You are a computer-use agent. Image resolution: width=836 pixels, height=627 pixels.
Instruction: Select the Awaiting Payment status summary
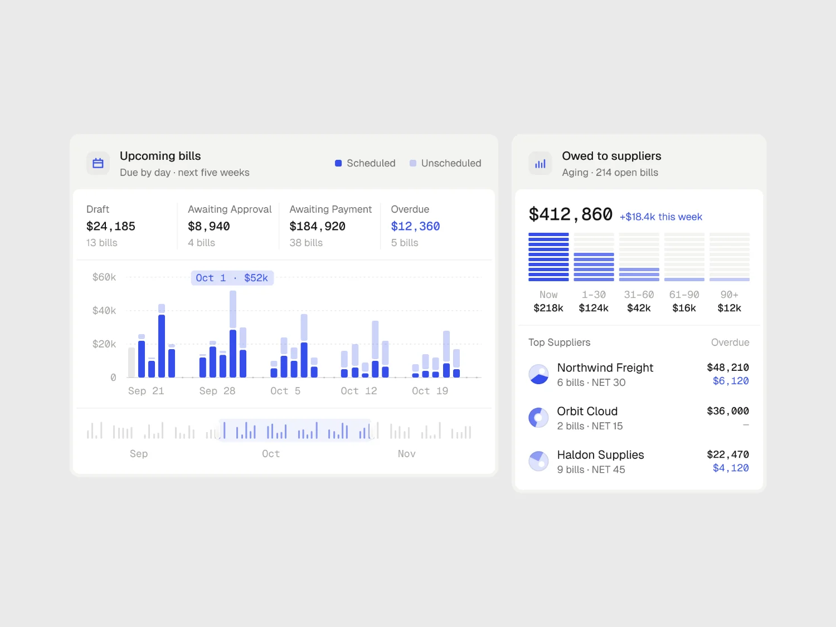330,226
